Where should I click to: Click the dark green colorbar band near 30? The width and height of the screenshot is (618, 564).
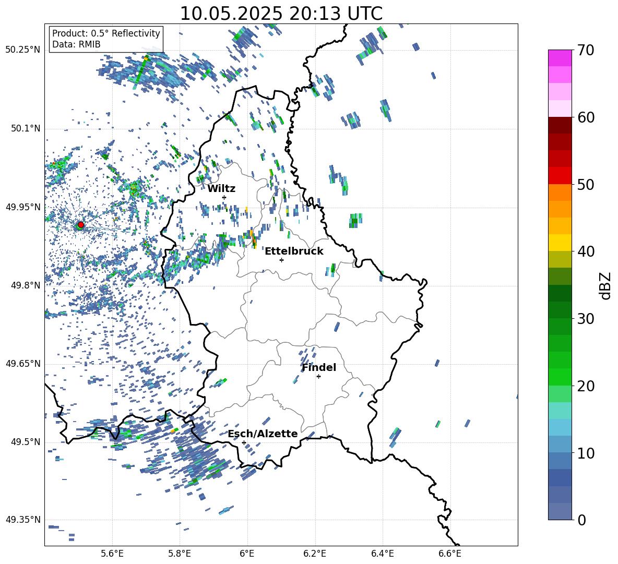560,310
